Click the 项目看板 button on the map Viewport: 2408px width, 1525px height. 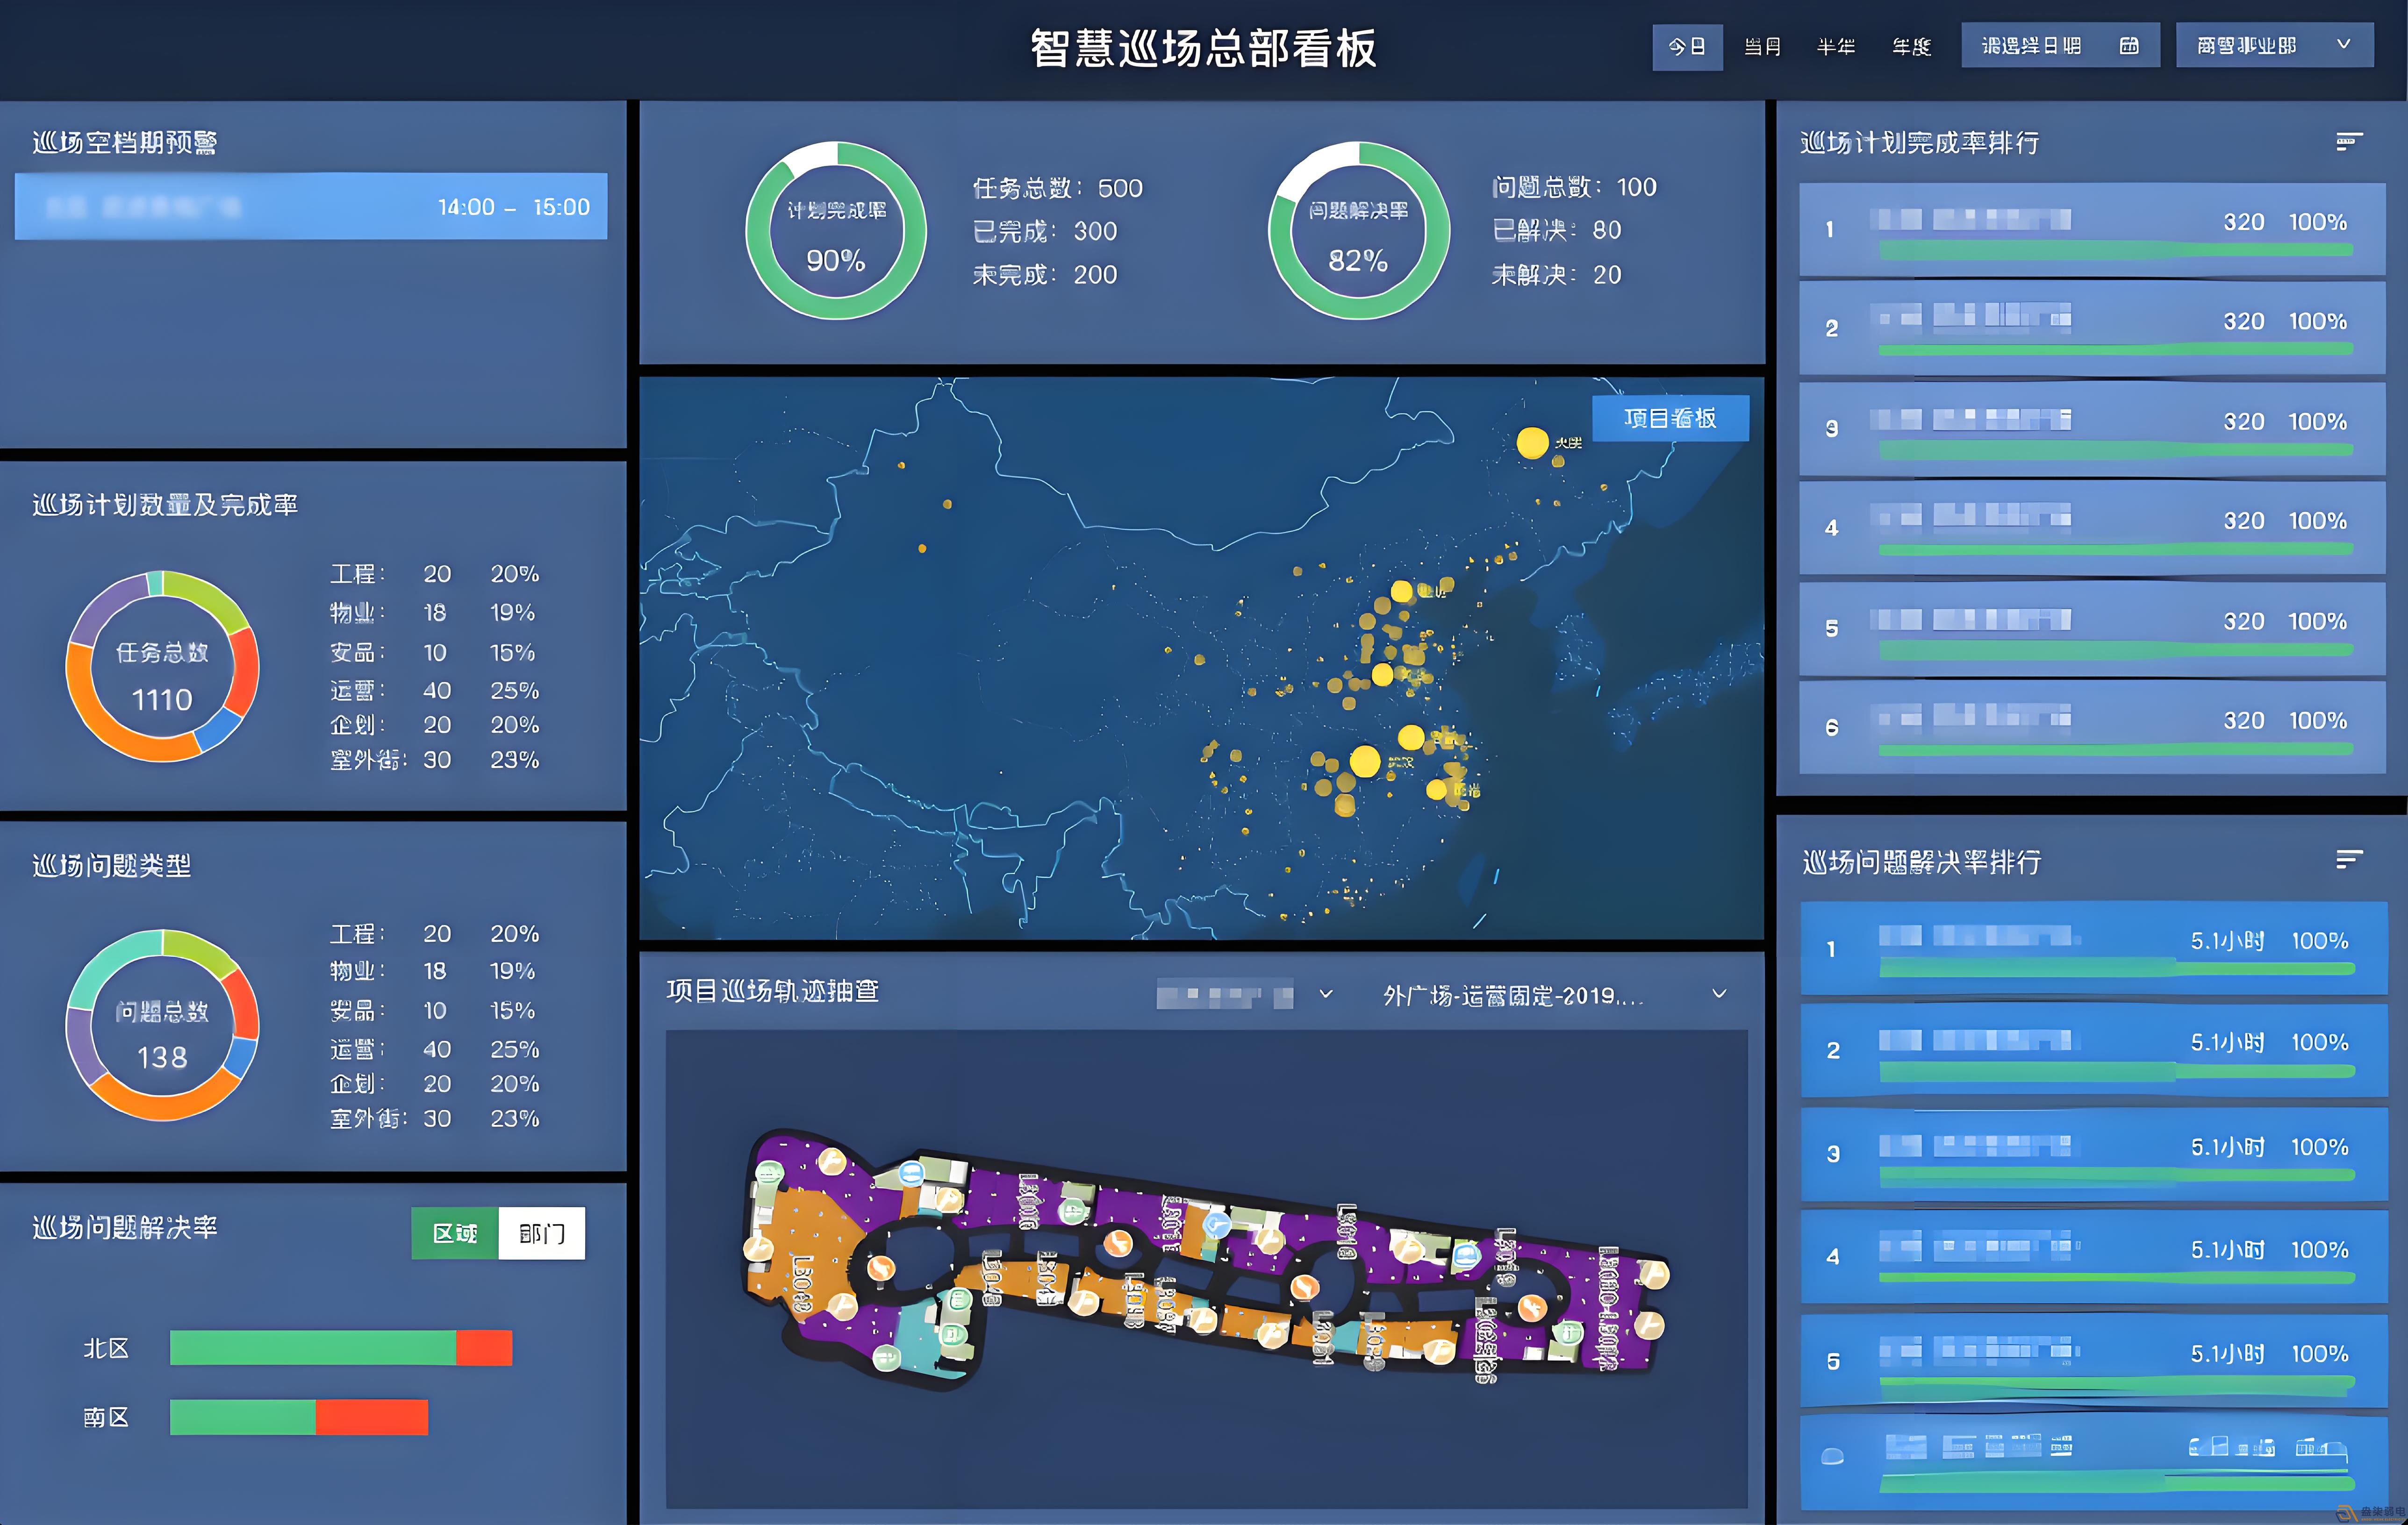click(x=1668, y=419)
